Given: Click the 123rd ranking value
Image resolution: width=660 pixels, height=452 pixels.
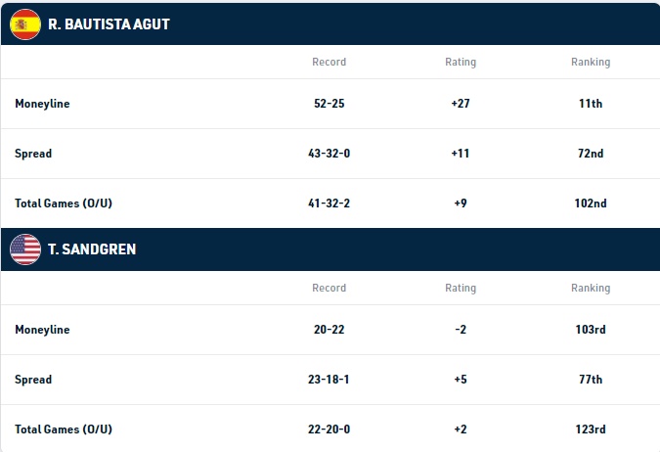Looking at the screenshot, I should [x=591, y=429].
